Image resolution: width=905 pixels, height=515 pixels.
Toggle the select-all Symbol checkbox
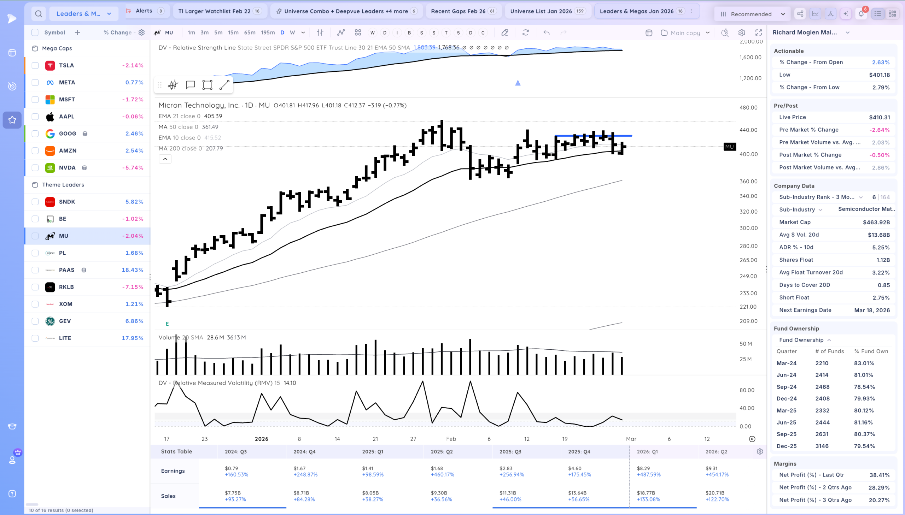click(x=35, y=32)
